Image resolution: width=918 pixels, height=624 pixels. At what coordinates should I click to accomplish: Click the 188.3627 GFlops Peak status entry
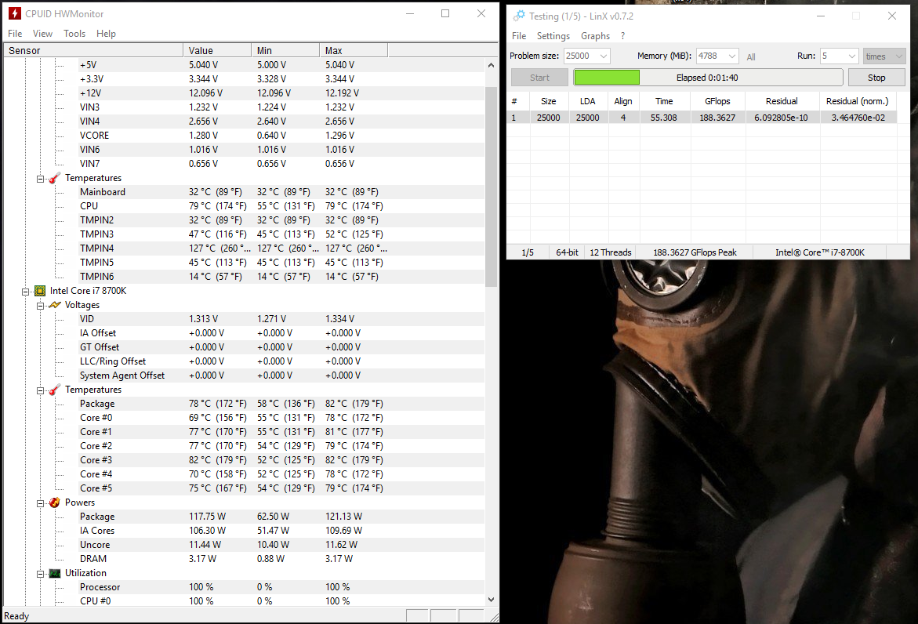point(695,252)
